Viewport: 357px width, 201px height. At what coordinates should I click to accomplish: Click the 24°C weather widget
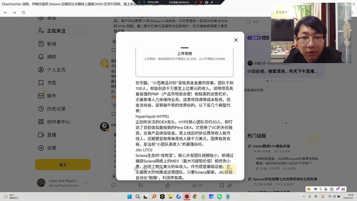click(x=11, y=197)
